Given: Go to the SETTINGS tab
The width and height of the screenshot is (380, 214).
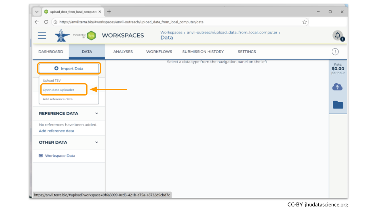Looking at the screenshot, I should pos(247,52).
